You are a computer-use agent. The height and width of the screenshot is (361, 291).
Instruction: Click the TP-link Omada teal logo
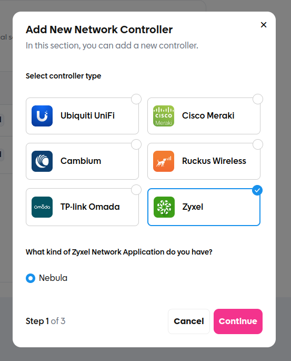(42, 207)
